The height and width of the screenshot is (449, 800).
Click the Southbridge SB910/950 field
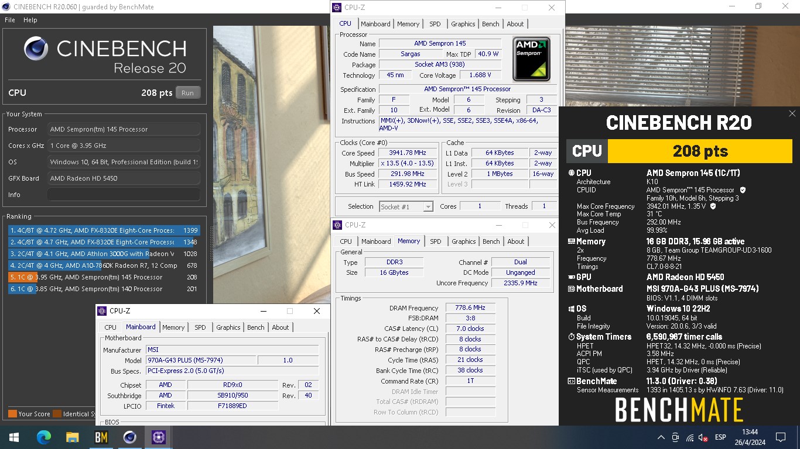pos(233,395)
